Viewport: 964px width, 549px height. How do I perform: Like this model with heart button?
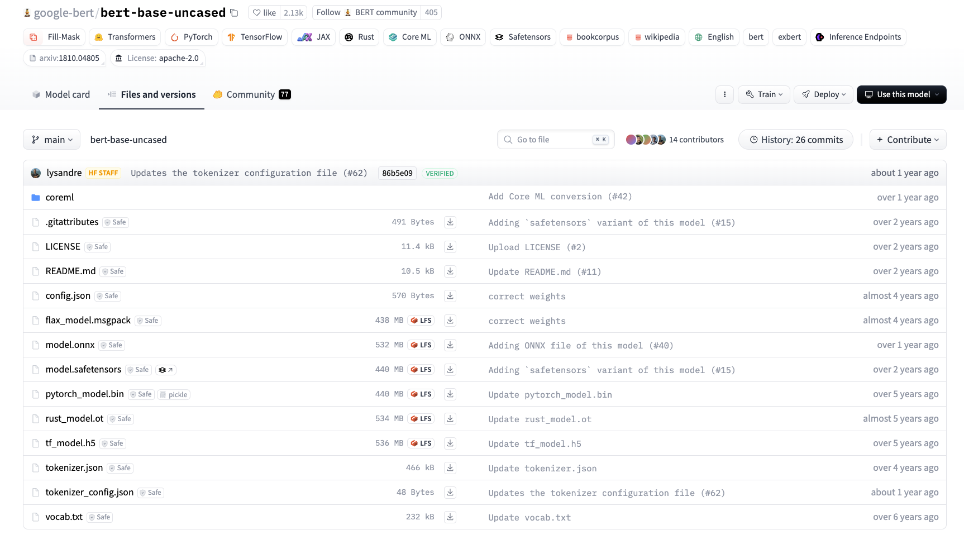tap(264, 13)
